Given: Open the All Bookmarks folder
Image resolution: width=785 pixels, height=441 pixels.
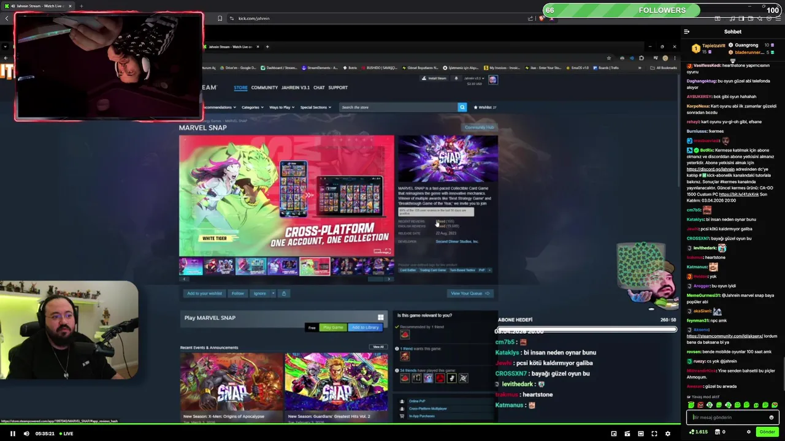Looking at the screenshot, I should [664, 68].
